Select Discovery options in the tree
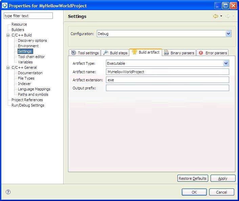This screenshot has width=239, height=201. coord(32,40)
